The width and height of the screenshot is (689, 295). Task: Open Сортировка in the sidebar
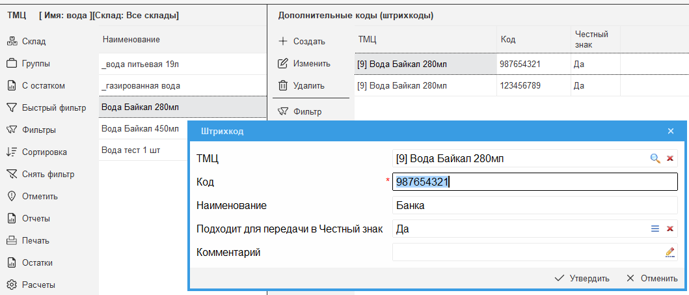[x=44, y=152]
